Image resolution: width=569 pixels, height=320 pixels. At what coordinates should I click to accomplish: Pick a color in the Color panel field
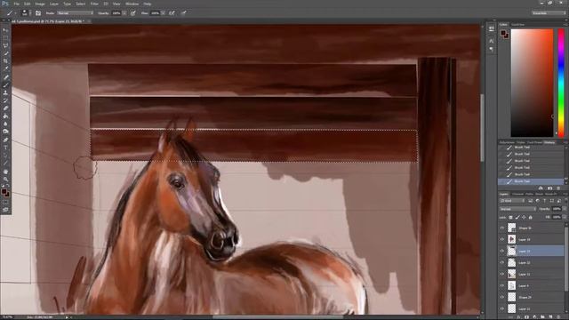532,83
